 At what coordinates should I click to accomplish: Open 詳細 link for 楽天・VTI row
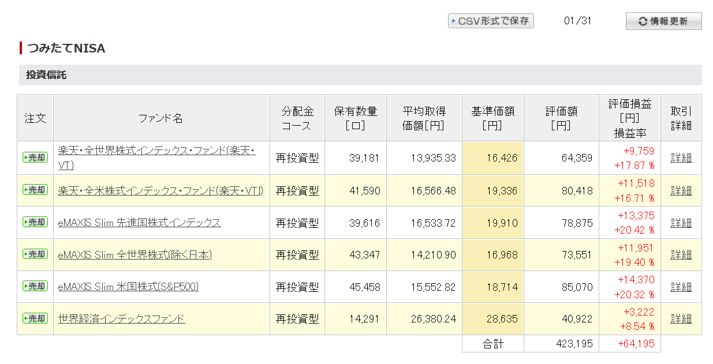coord(681,190)
